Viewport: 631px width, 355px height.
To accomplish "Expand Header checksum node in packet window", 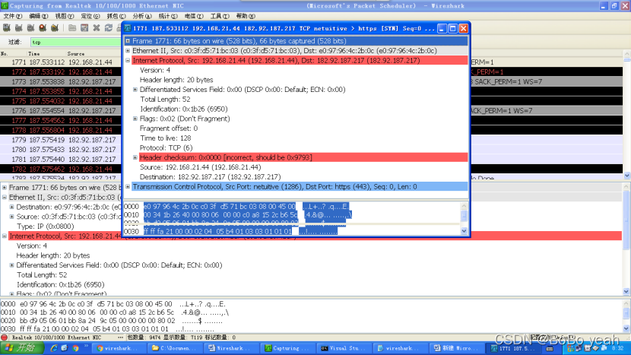I will click(135, 157).
